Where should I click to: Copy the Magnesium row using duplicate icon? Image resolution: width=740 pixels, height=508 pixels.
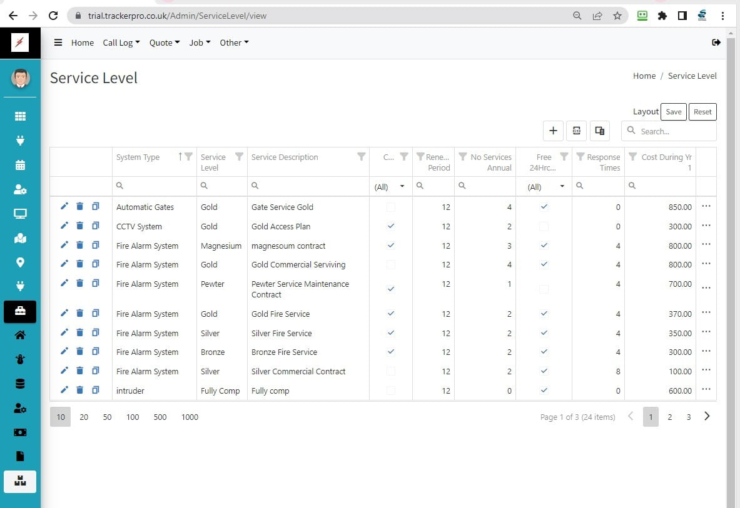point(95,246)
